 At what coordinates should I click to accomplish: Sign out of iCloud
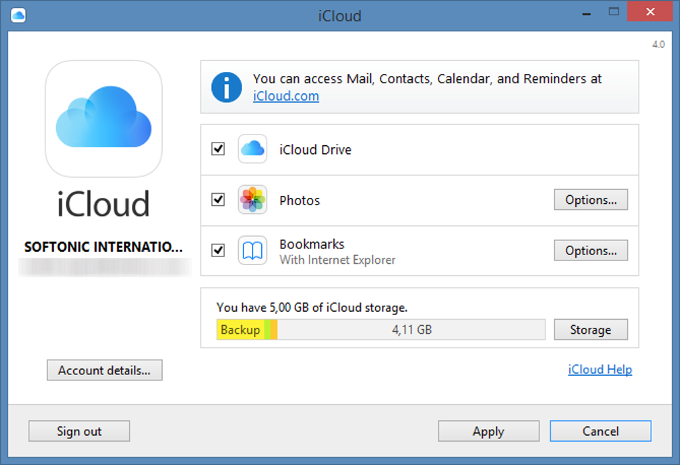(79, 431)
